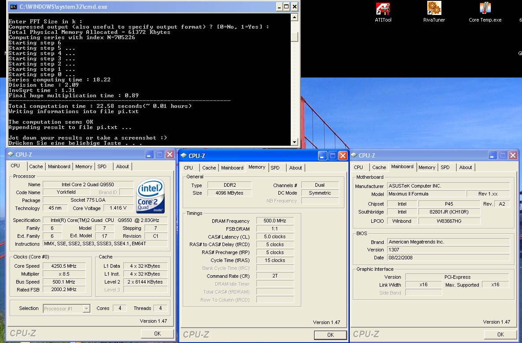Switch to Cache tab in left CPU-Z
This screenshot has width=522, height=343.
(36, 166)
